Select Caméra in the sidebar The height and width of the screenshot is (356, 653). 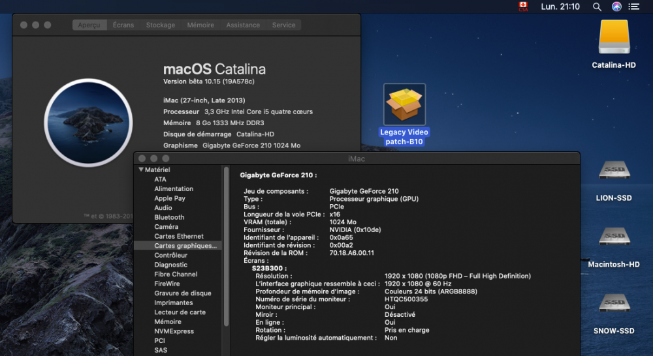tap(166, 227)
